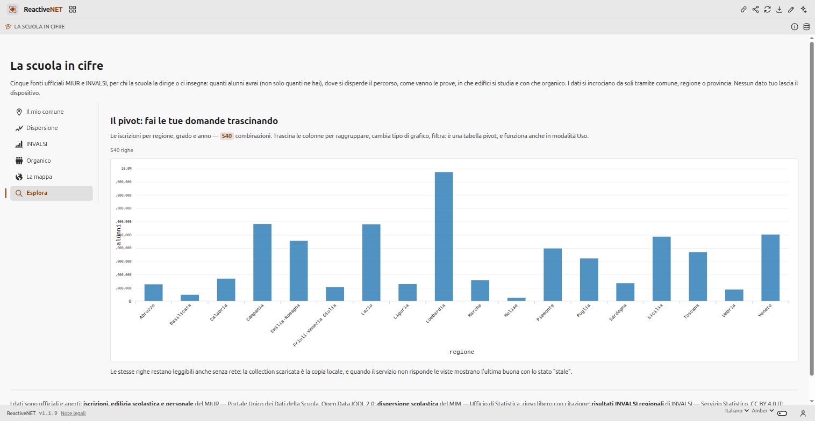Show page info with the info icon

[794, 26]
